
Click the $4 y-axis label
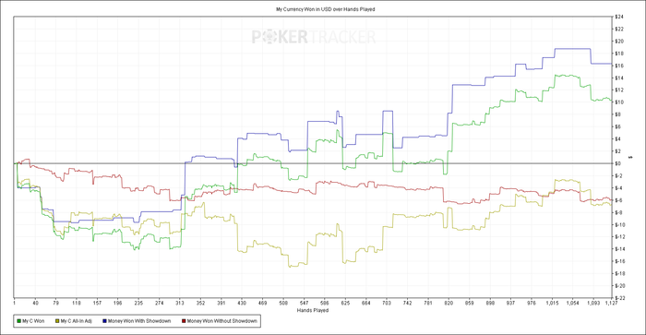click(618, 138)
